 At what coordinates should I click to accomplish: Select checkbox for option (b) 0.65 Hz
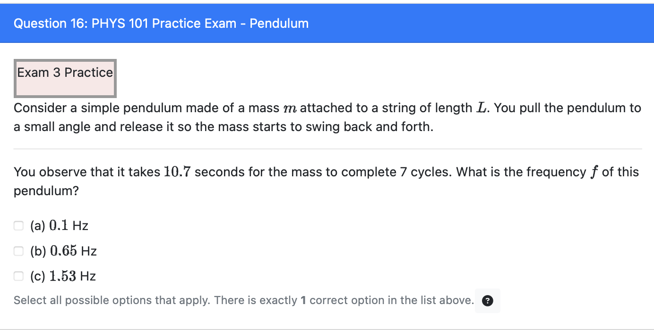tap(18, 251)
